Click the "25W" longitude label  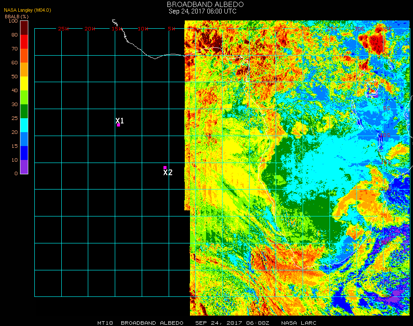(63, 29)
